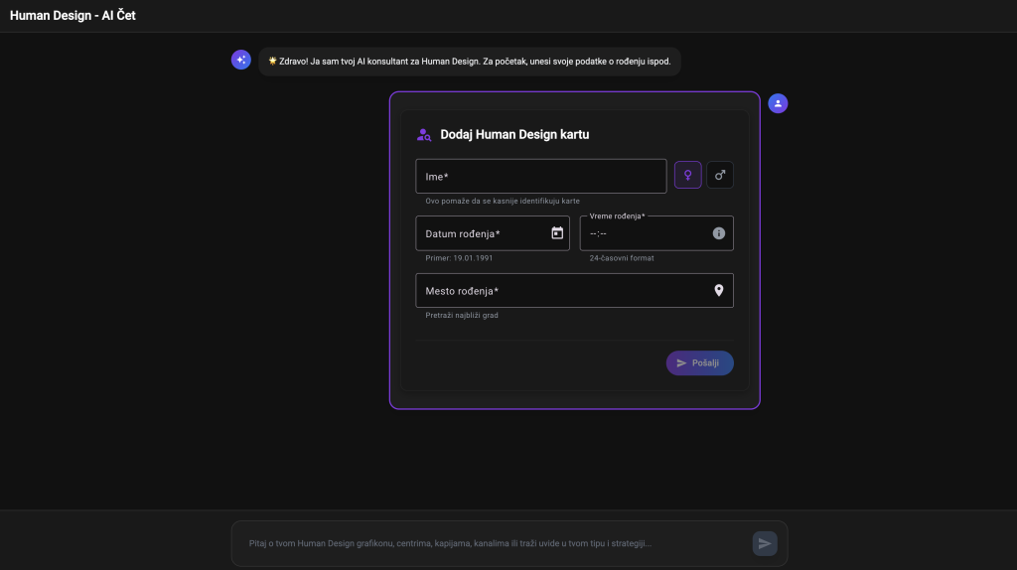1017x570 pixels.
Task: Select the male gender option
Action: [720, 175]
